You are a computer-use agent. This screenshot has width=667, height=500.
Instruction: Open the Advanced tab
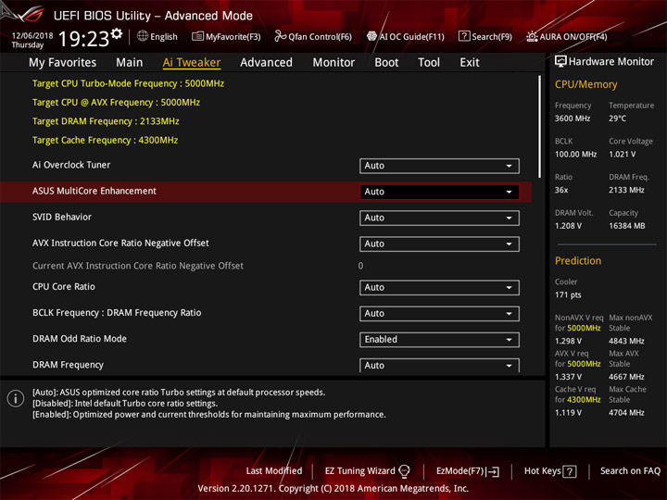[266, 63]
